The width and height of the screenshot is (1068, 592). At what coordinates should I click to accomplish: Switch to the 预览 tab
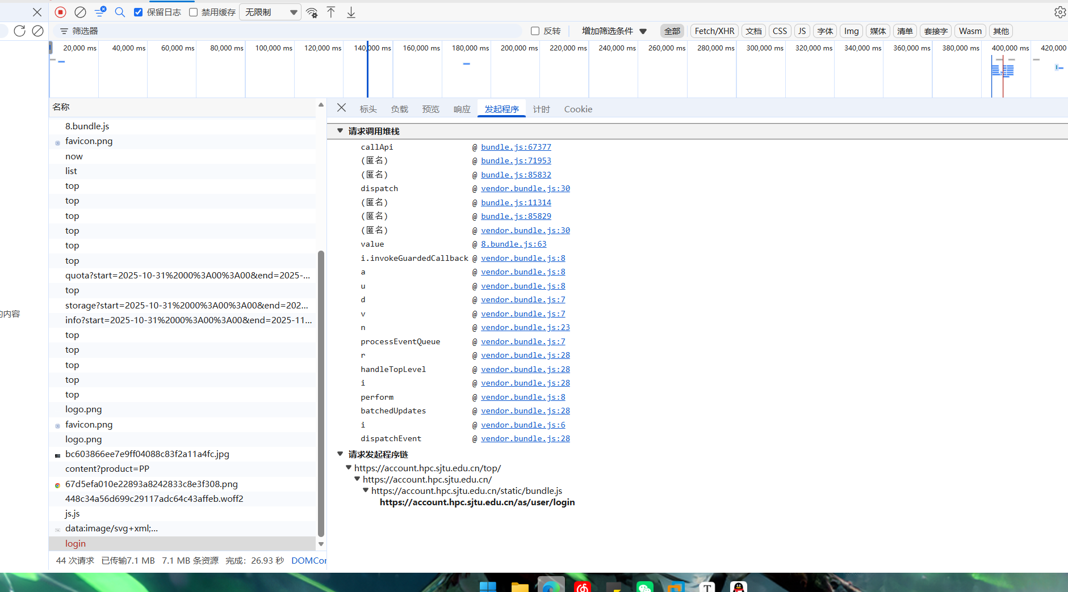[430, 109]
